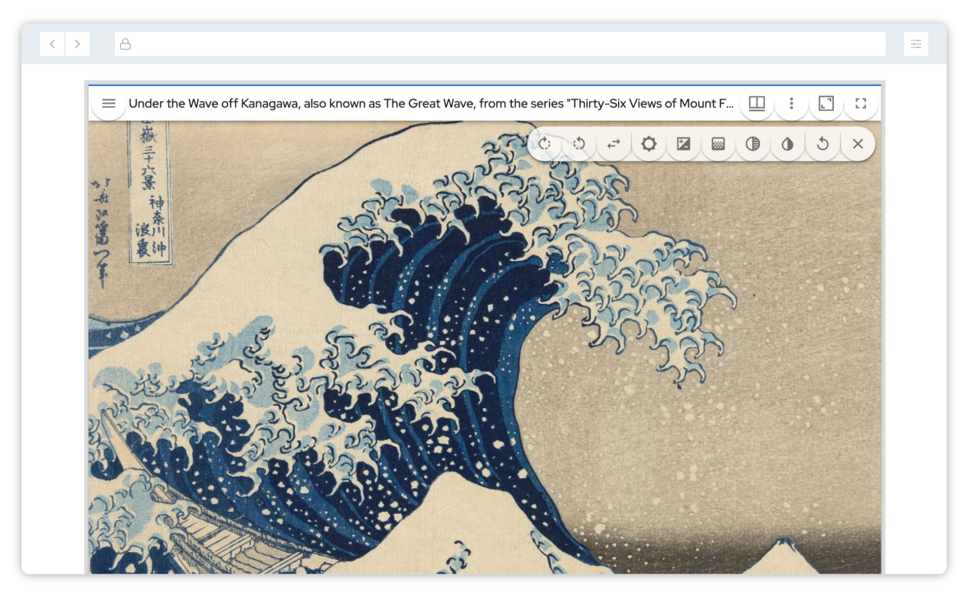The width and height of the screenshot is (966, 598).
Task: Go back to the previous page
Action: [52, 44]
